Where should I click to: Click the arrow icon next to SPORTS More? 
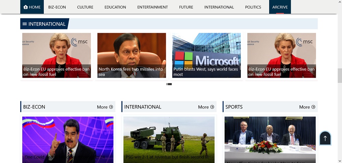pyautogui.click(x=313, y=107)
